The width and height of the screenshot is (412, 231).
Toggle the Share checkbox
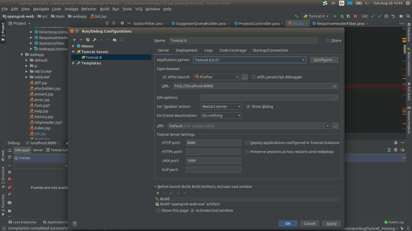click(x=328, y=41)
